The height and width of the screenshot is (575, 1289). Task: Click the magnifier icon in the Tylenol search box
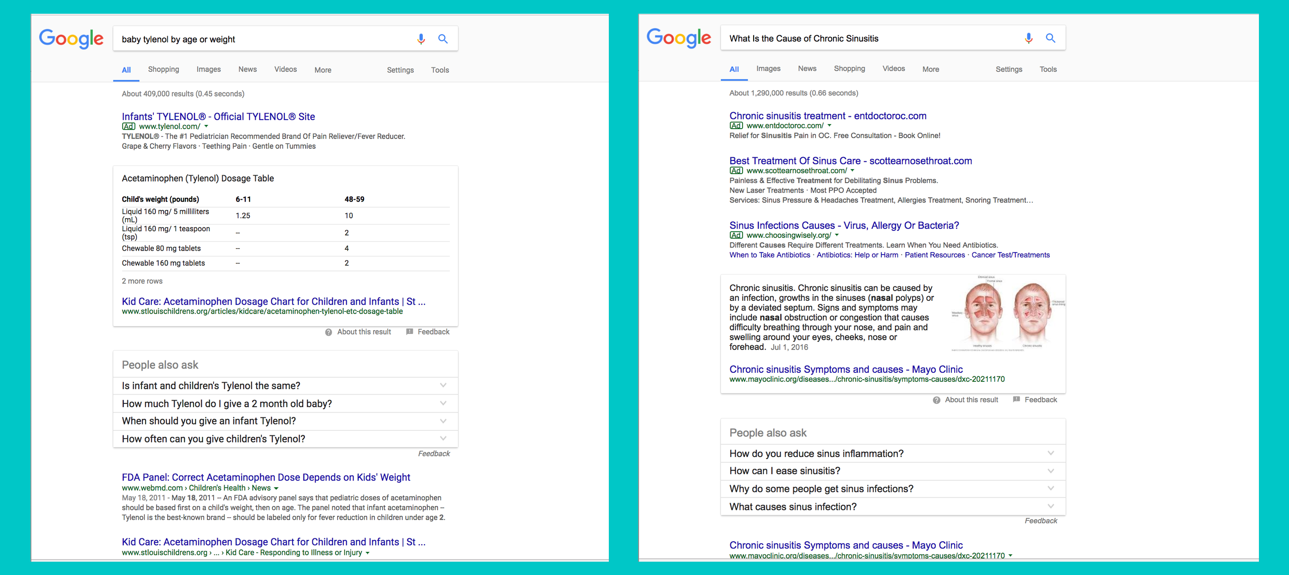pos(443,39)
